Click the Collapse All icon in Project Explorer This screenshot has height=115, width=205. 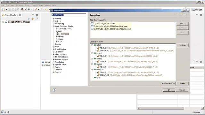click(29, 19)
